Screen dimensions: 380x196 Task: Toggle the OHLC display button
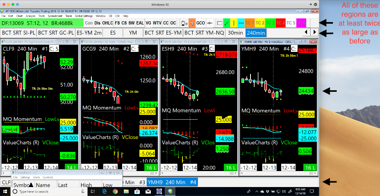coord(107,23)
